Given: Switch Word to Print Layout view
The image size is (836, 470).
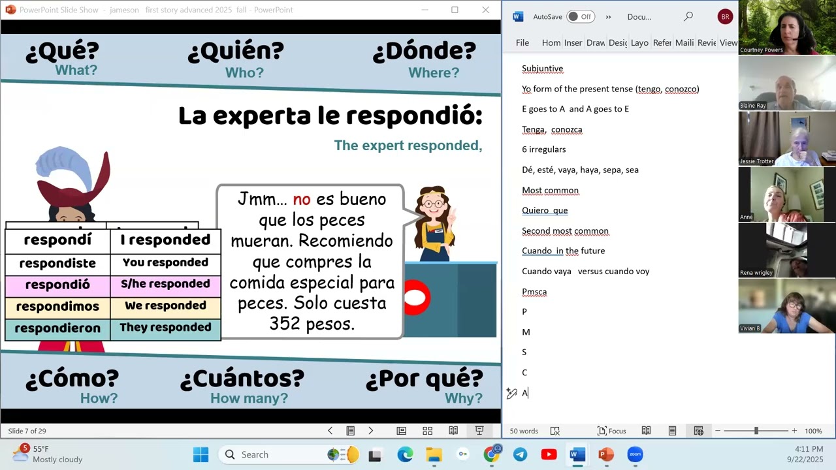Looking at the screenshot, I should [x=672, y=431].
